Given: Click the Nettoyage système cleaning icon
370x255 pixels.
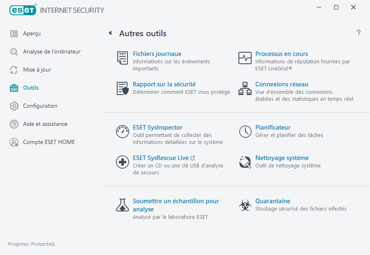Looking at the screenshot, I should click(245, 162).
